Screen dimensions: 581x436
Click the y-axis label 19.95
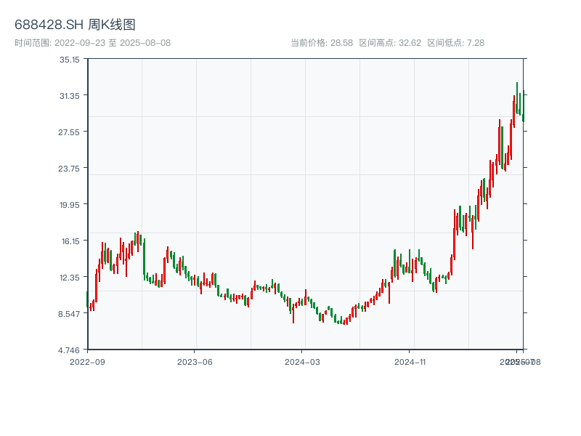point(70,205)
